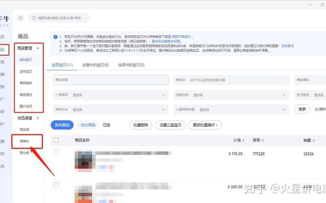Focus the top search box for 功能/商品
Image resolution: width=326 pixels, height=203 pixels.
click(59, 18)
